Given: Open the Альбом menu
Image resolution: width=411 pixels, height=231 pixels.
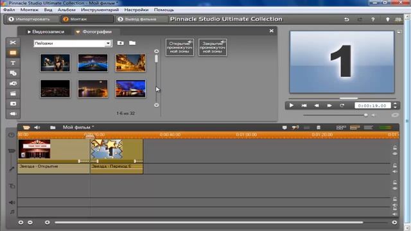Looking at the screenshot, I should (x=67, y=10).
